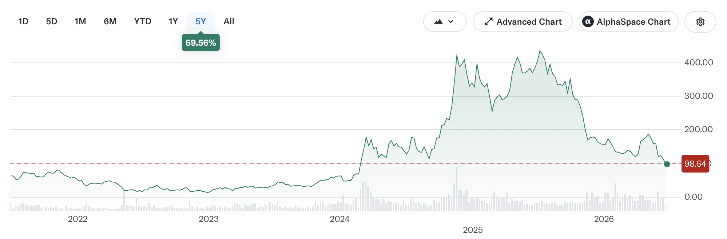
Task: Show All time price history
Action: [229, 21]
